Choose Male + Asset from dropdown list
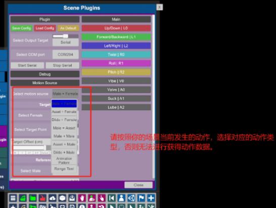 [64, 128]
